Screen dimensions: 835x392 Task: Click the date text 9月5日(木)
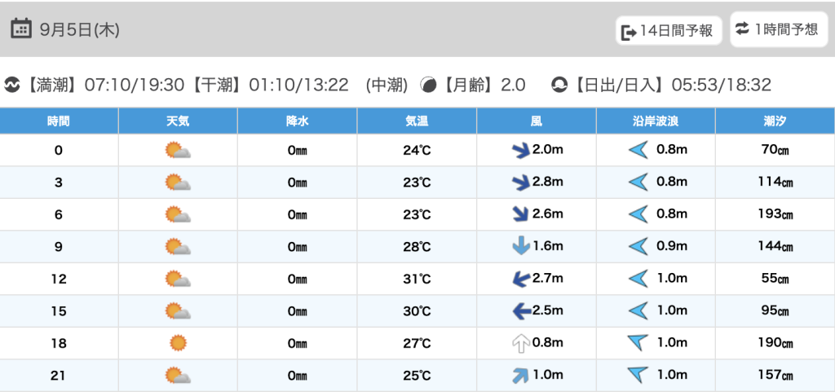click(x=80, y=30)
